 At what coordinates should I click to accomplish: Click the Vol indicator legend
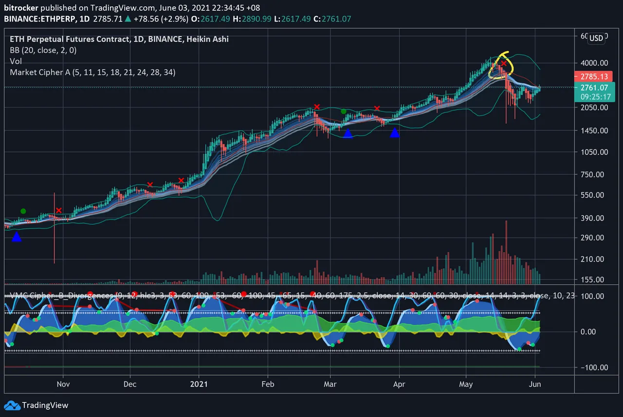[x=15, y=61]
